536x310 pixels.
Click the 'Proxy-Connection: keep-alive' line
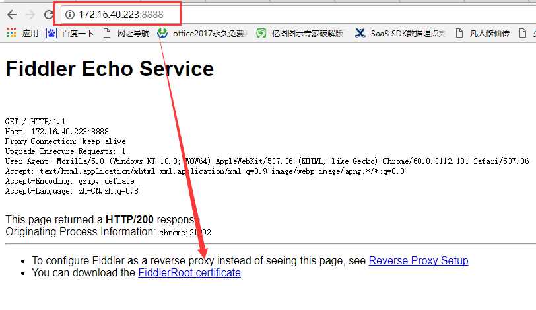pos(65,141)
